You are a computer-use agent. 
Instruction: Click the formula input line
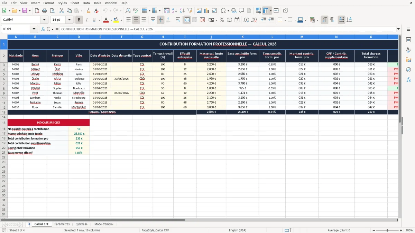point(228,29)
